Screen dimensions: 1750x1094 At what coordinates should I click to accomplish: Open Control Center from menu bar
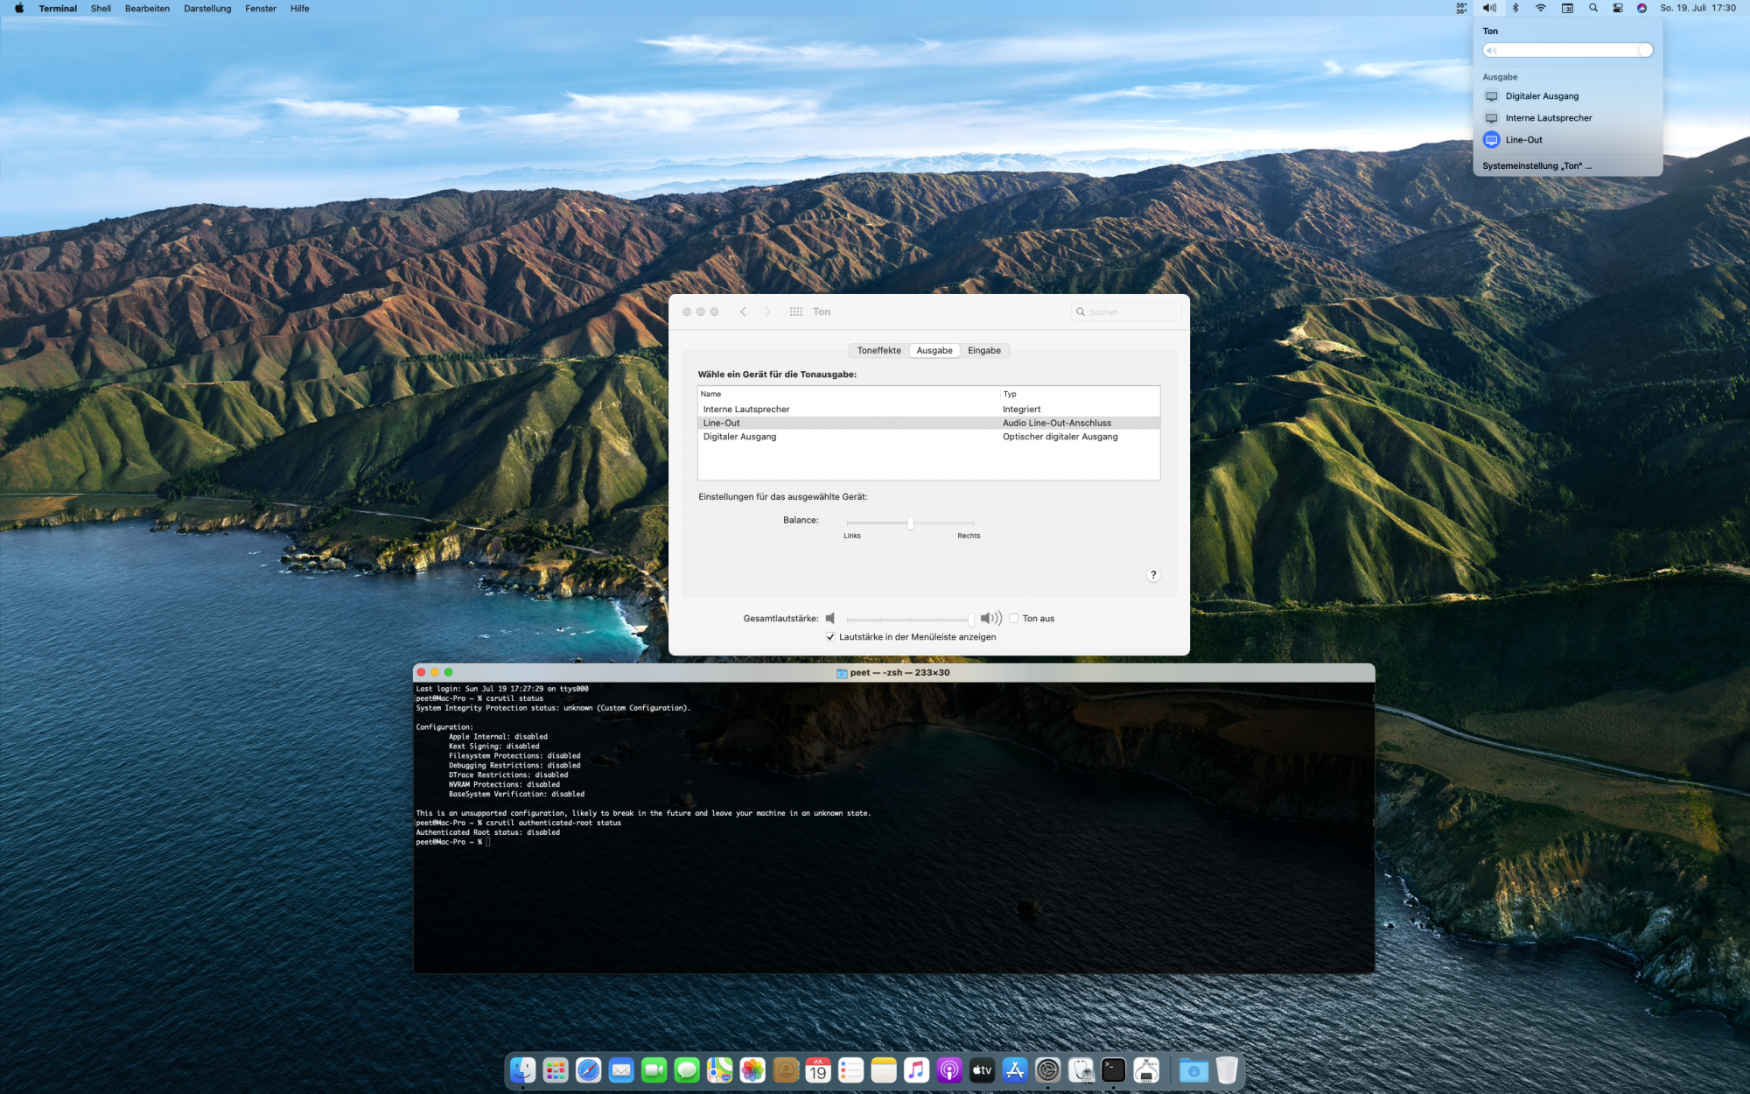[1618, 8]
